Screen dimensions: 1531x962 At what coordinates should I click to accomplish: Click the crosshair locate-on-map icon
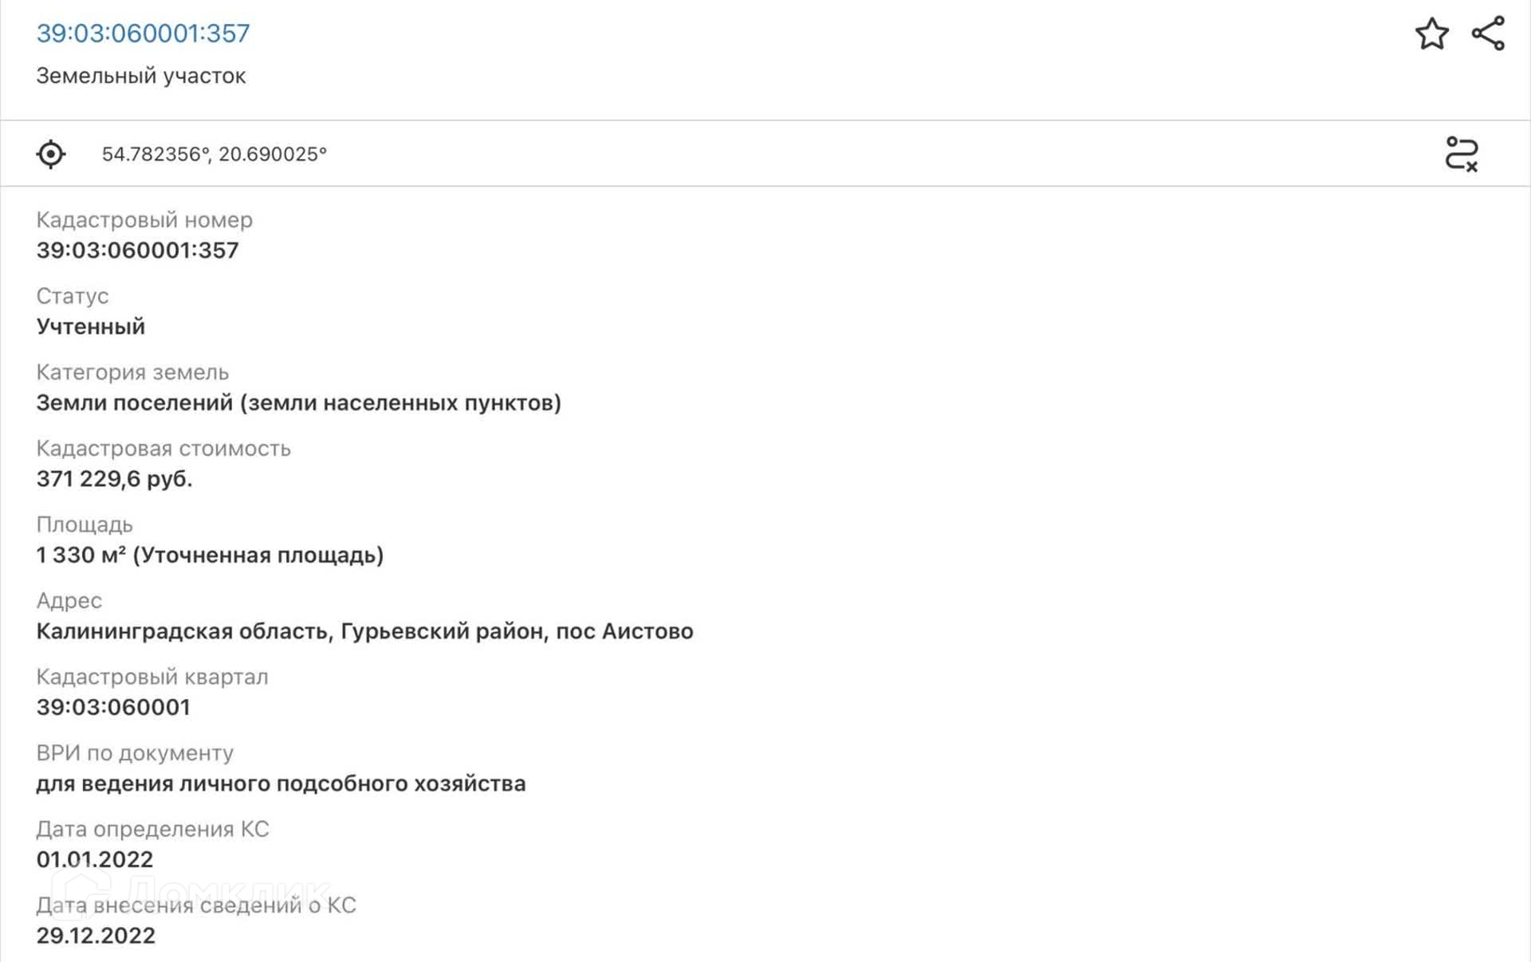pos(51,154)
